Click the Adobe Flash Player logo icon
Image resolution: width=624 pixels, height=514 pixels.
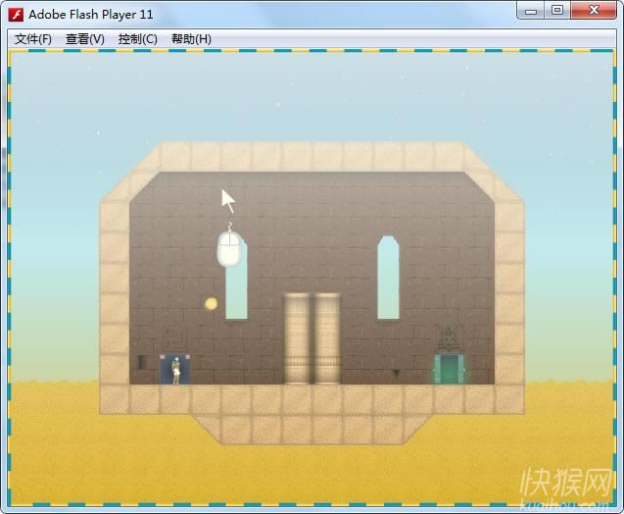point(16,14)
